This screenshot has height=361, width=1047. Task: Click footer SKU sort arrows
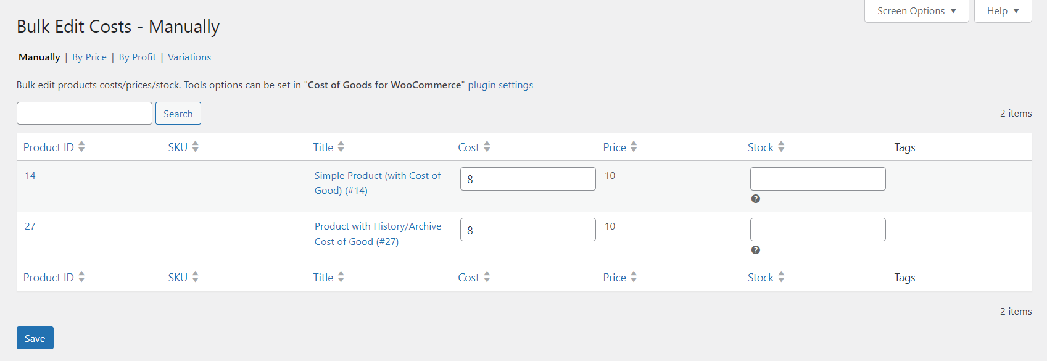(195, 277)
